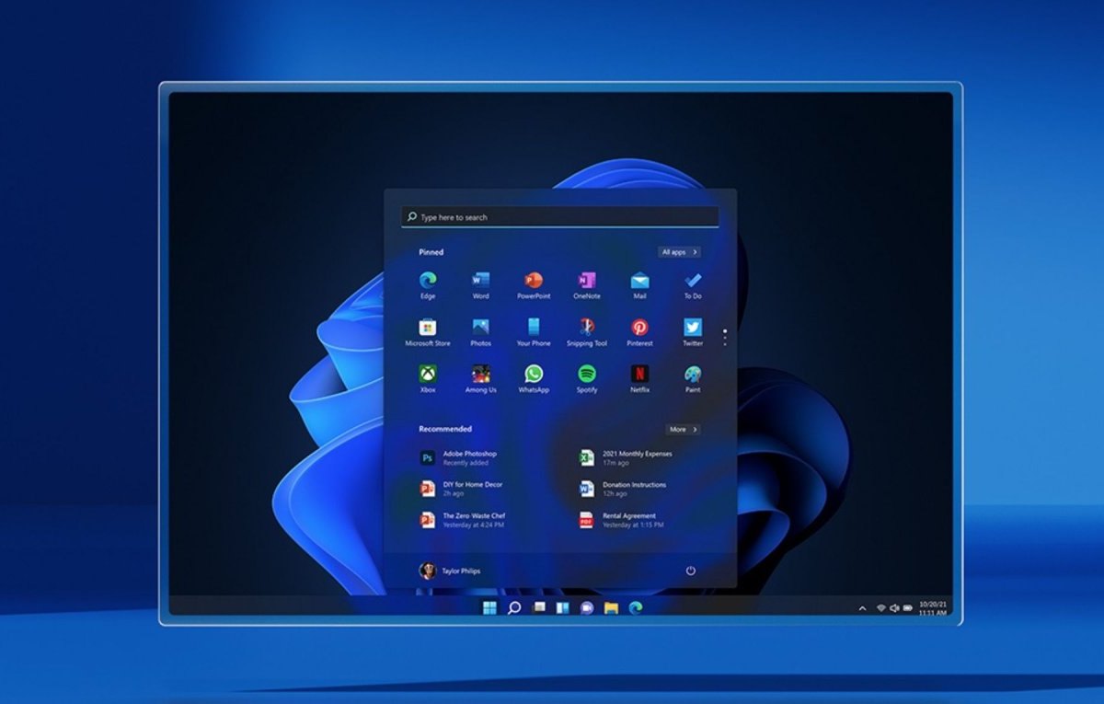1104x704 pixels.
Task: Open recommended Adobe Photoshop
Action: 458,457
